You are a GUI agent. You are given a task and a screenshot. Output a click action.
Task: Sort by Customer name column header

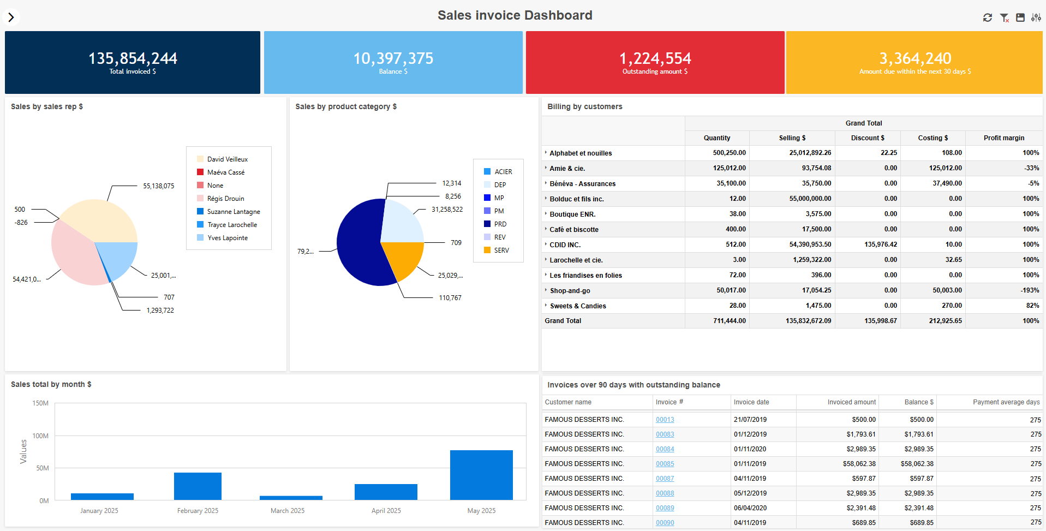pyautogui.click(x=567, y=402)
